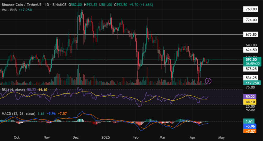Click the 531.25 price level label
This screenshot has width=263, height=141.
(x=250, y=78)
